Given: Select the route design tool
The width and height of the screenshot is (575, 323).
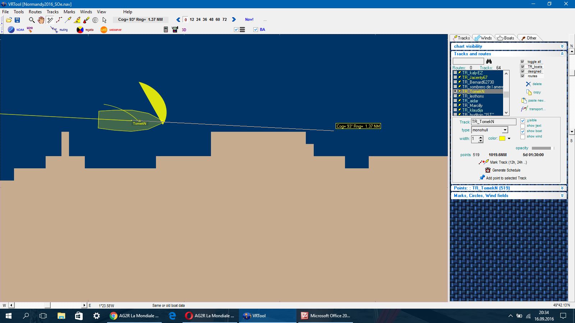Looking at the screenshot, I should pyautogui.click(x=59, y=20).
